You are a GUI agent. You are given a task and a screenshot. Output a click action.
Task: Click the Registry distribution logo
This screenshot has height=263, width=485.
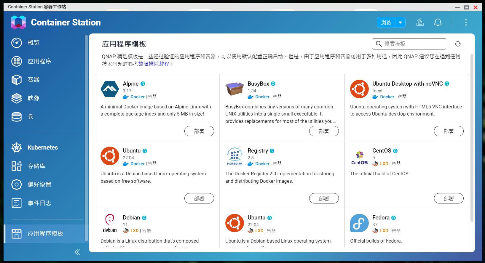coord(234,156)
